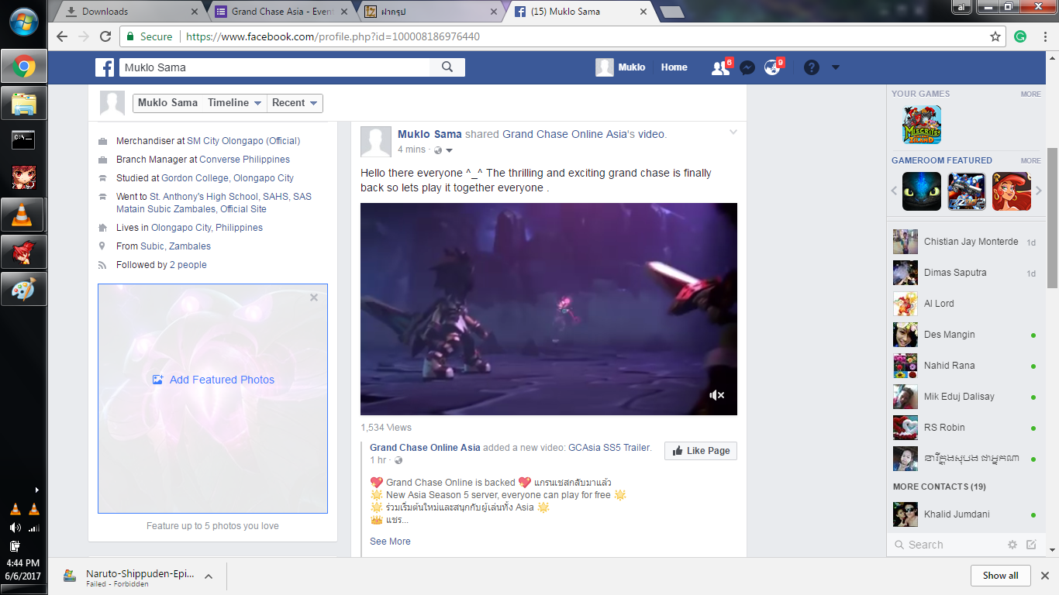
Task: Open the Gordon College, Olongapo City link
Action: click(x=227, y=178)
